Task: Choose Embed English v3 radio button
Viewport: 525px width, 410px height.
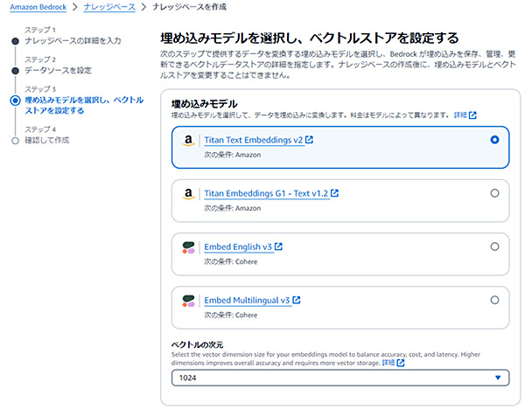Action: 494,247
